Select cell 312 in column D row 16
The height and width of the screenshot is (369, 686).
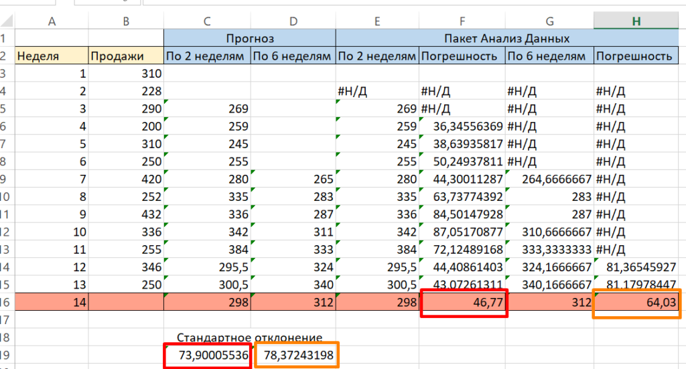coord(293,302)
